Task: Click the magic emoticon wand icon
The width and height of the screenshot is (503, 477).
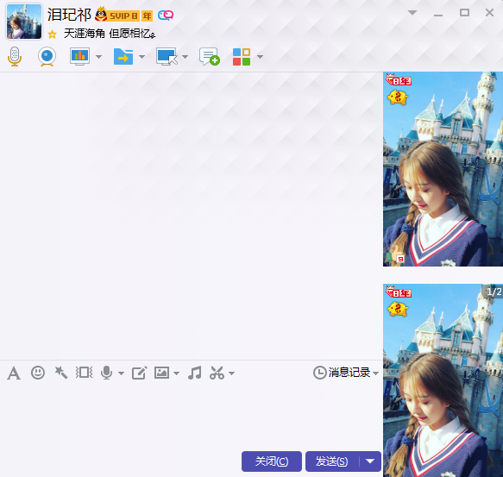Action: coord(61,373)
